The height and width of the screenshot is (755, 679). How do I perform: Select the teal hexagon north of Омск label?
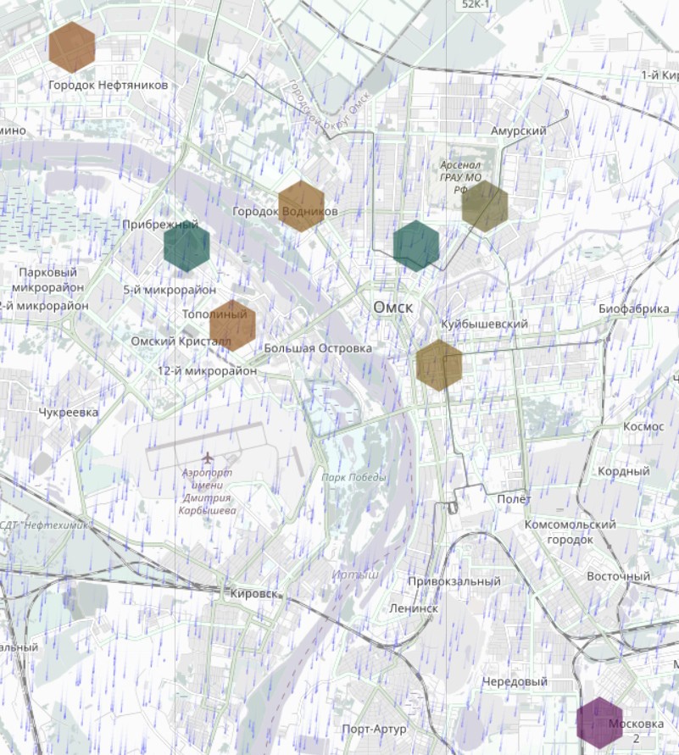(416, 246)
